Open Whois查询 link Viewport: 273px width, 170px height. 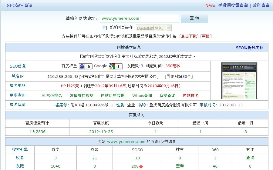142,95
